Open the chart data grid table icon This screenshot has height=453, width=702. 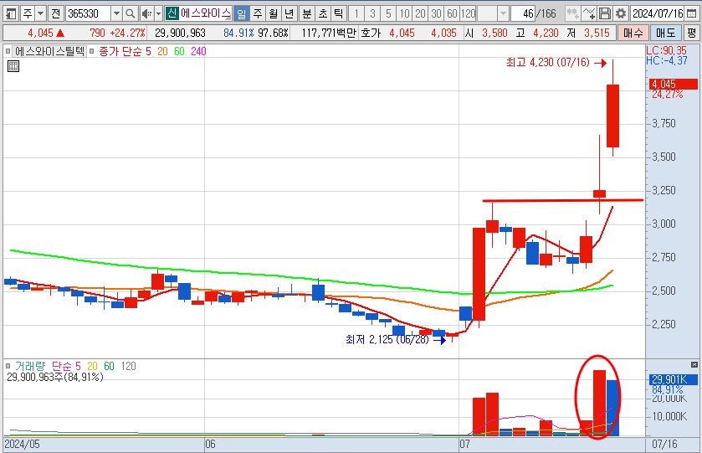(13, 67)
